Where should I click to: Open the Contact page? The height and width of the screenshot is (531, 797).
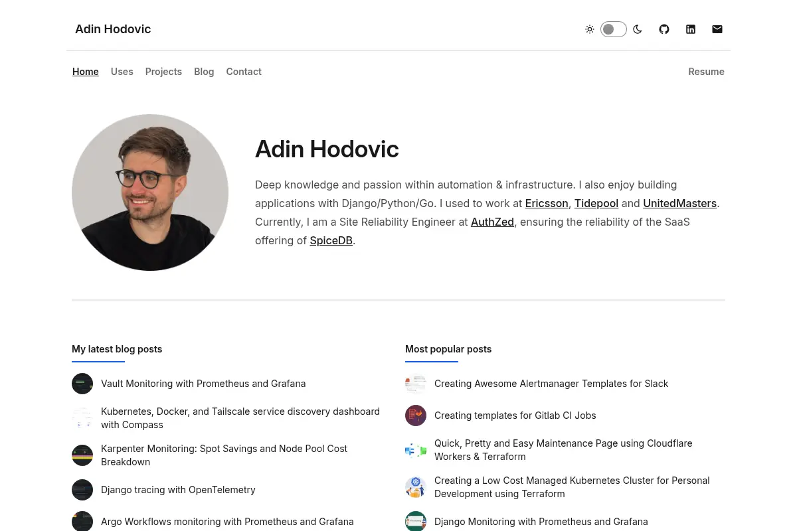(244, 72)
